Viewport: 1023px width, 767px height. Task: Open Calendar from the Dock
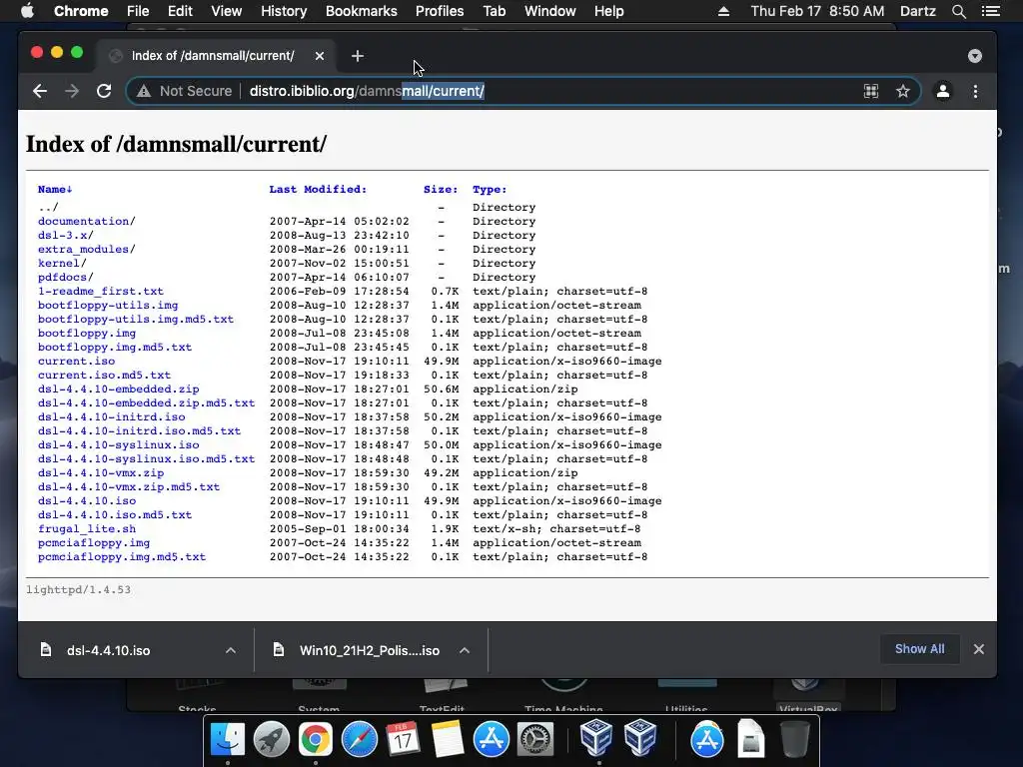(404, 740)
